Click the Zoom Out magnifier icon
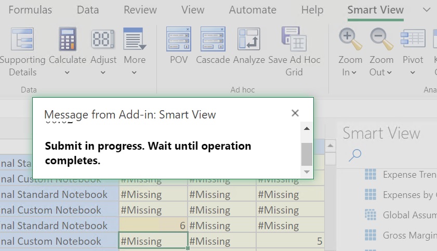Screen dimensions: 437x251 (x=381, y=39)
